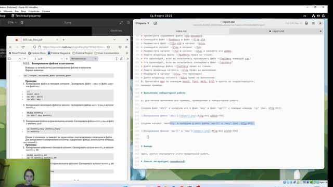
Task: Open the Fedora Project bookmark folder
Action: pyautogui.click(x=83, y=53)
